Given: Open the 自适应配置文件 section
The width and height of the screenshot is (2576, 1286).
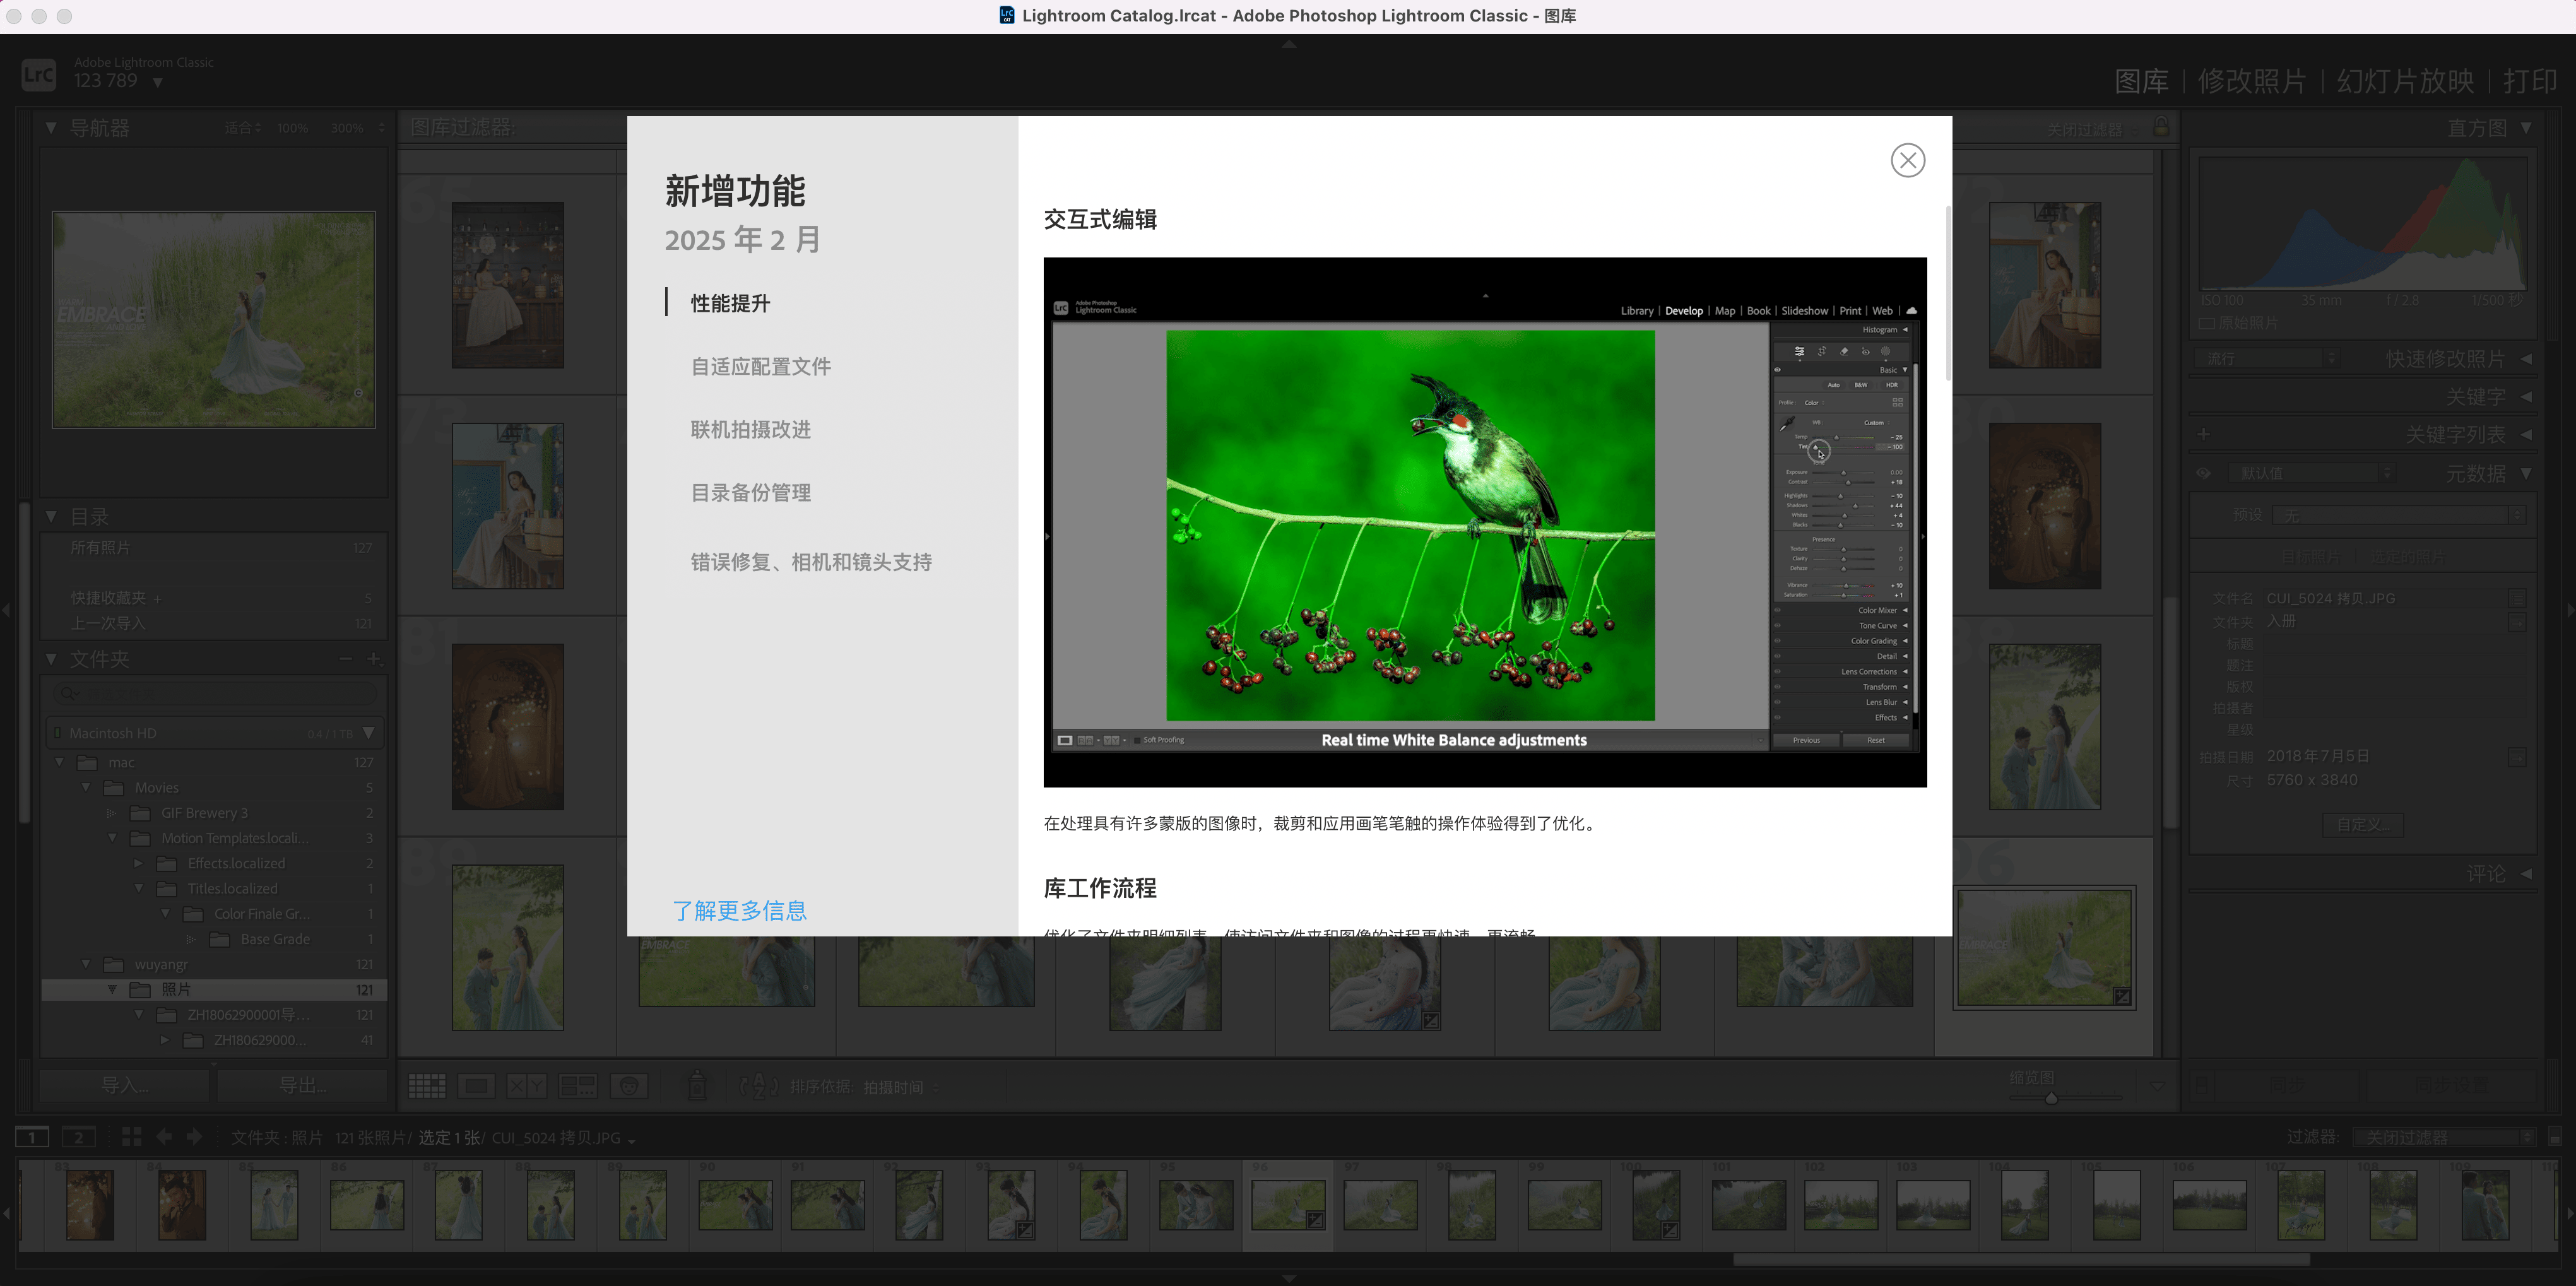Looking at the screenshot, I should point(760,367).
